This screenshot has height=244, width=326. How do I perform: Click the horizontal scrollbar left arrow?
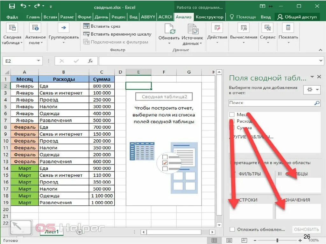point(143,232)
